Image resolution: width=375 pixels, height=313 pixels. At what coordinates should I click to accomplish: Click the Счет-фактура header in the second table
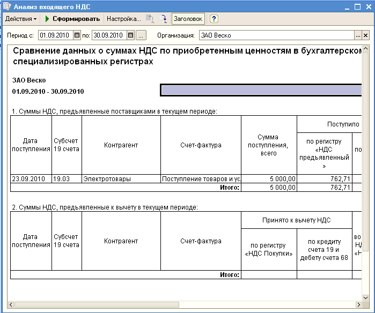coord(201,241)
